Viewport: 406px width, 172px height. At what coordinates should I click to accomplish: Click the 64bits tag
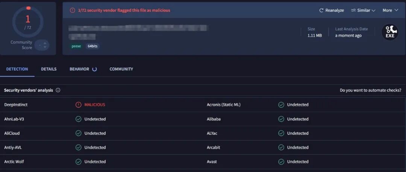point(92,46)
